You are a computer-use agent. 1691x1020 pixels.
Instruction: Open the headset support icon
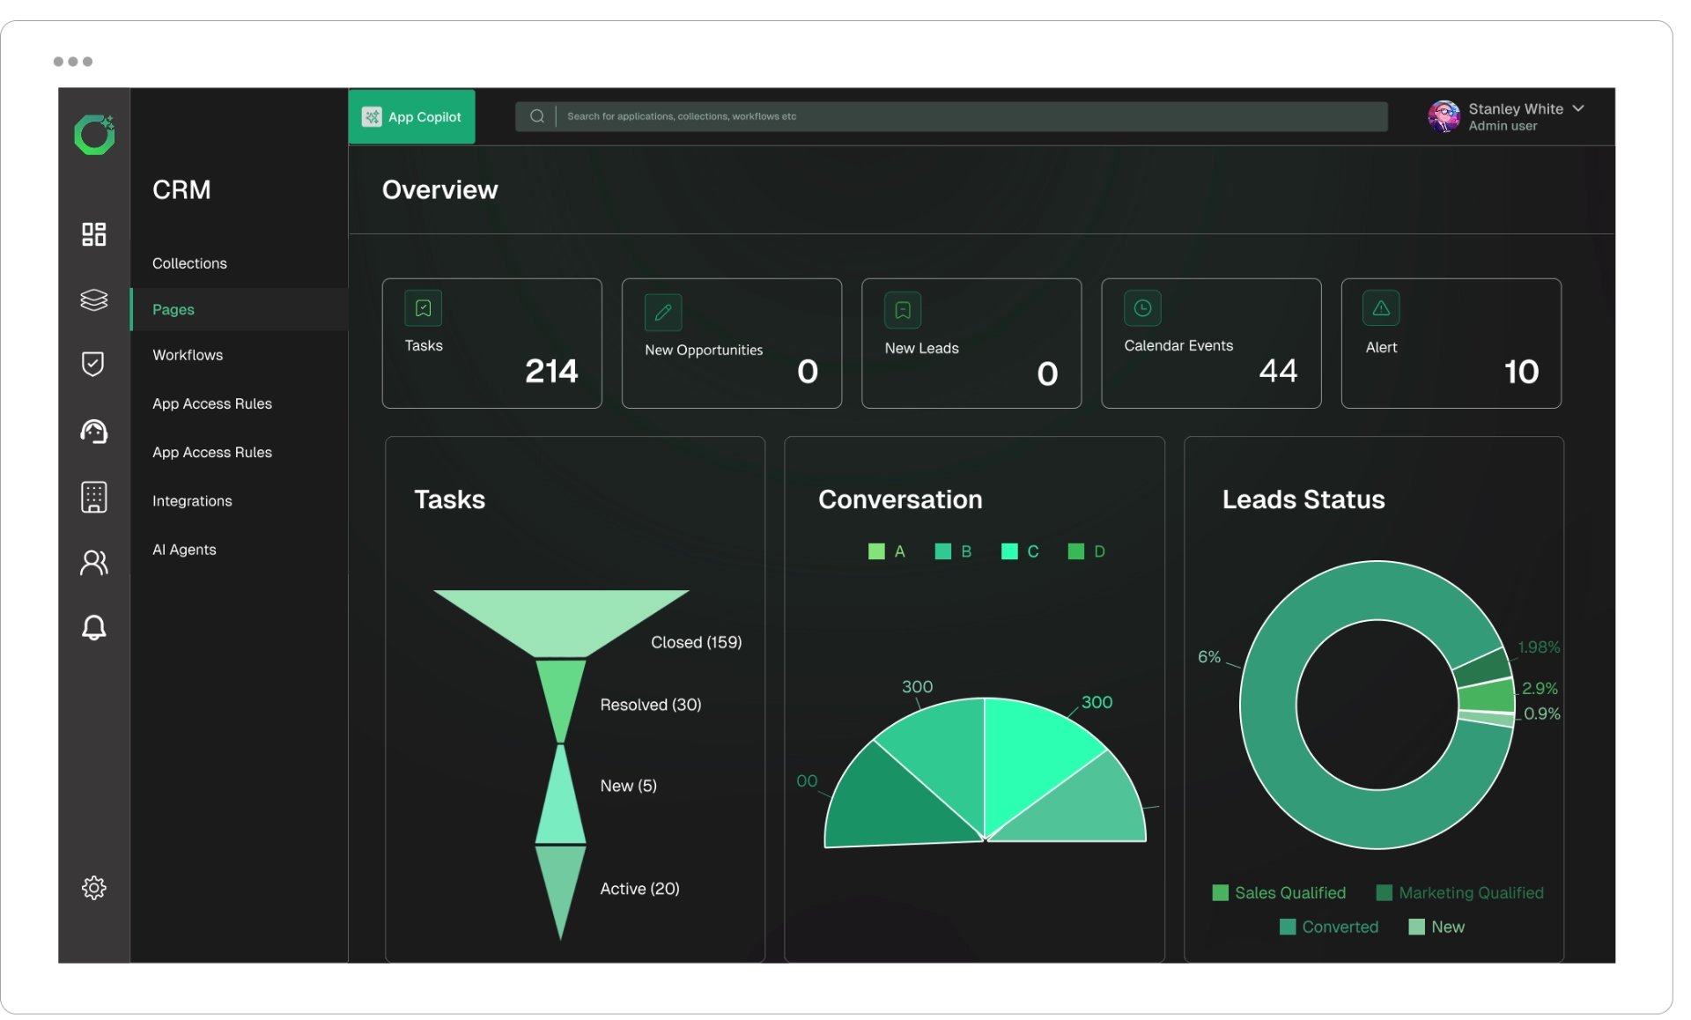pos(93,432)
